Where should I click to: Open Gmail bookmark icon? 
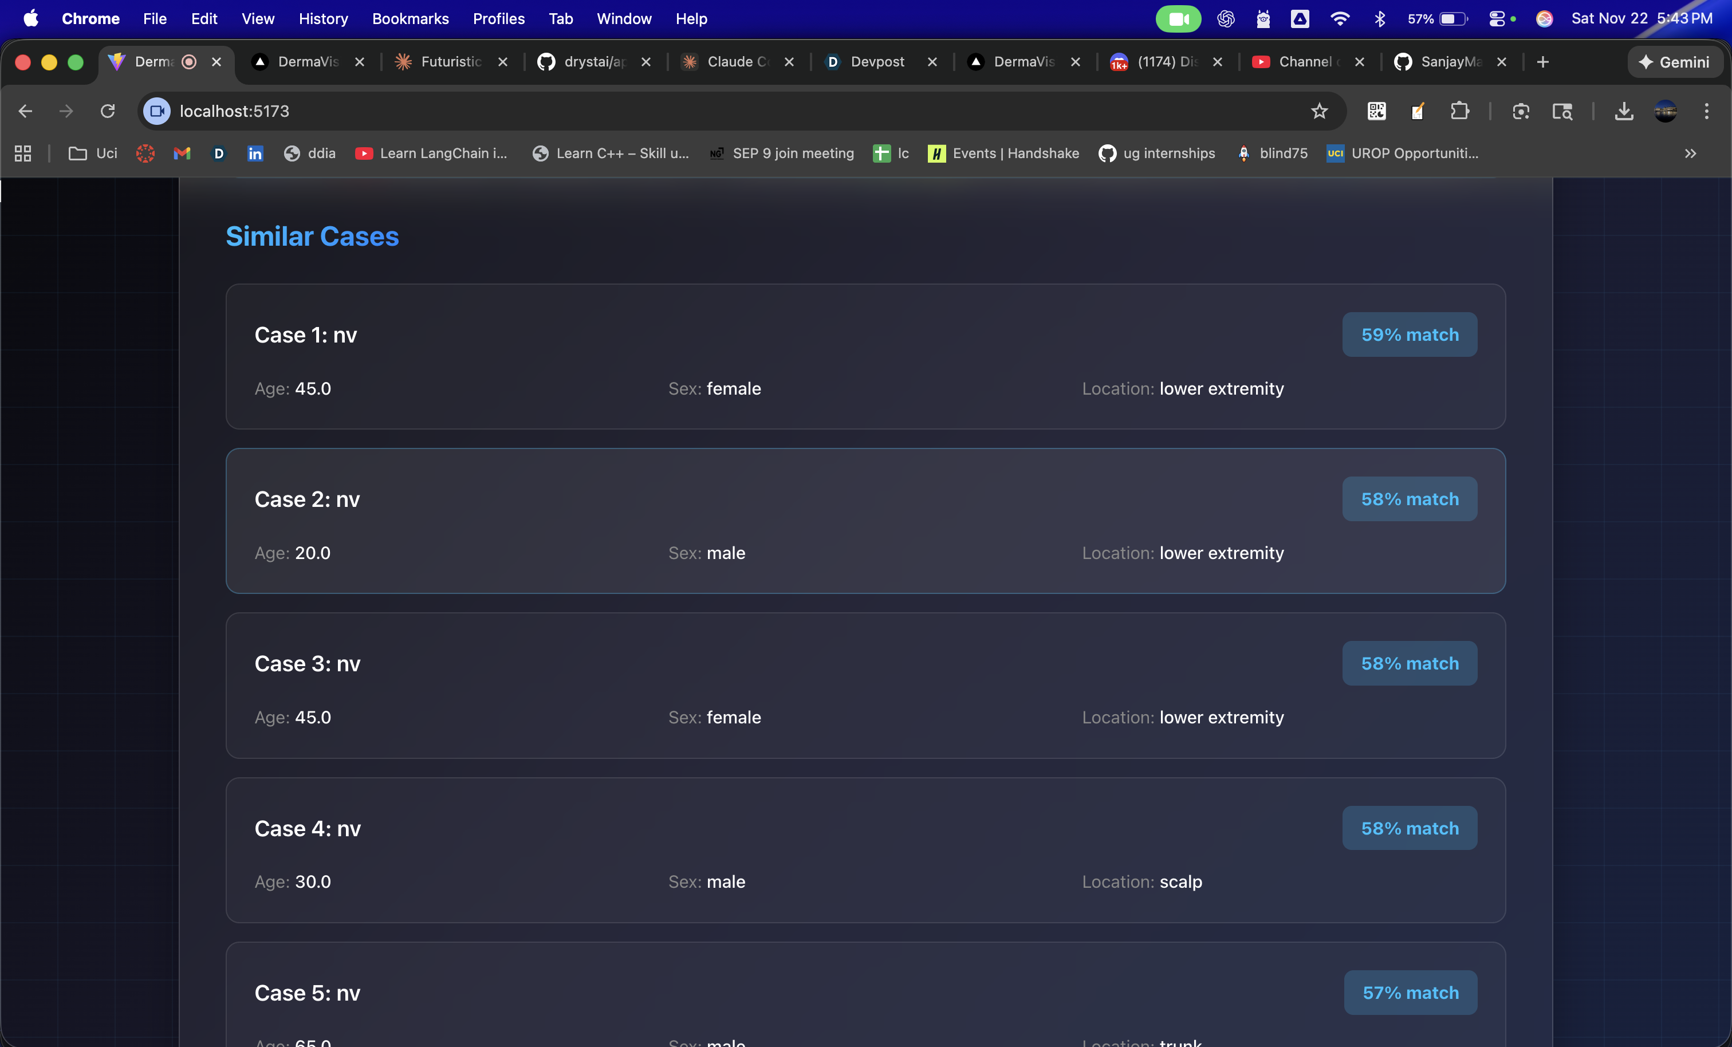[x=182, y=153]
